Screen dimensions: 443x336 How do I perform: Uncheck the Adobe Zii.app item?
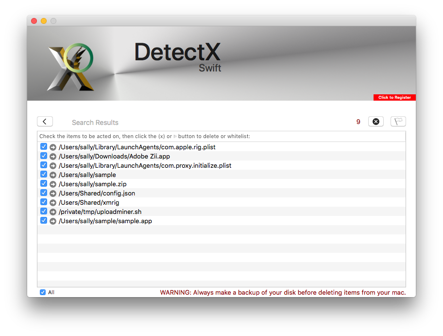tap(44, 156)
